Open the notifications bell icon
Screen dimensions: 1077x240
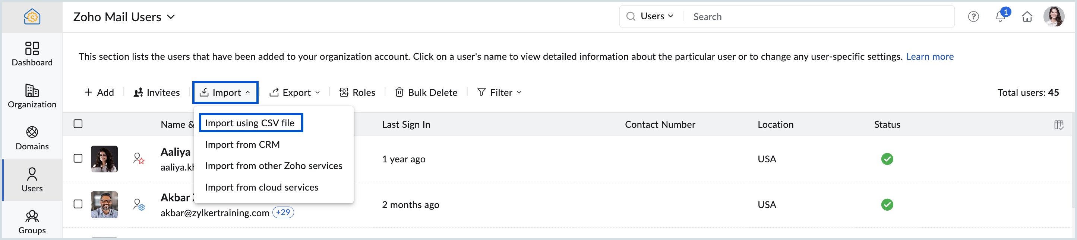pyautogui.click(x=1000, y=17)
